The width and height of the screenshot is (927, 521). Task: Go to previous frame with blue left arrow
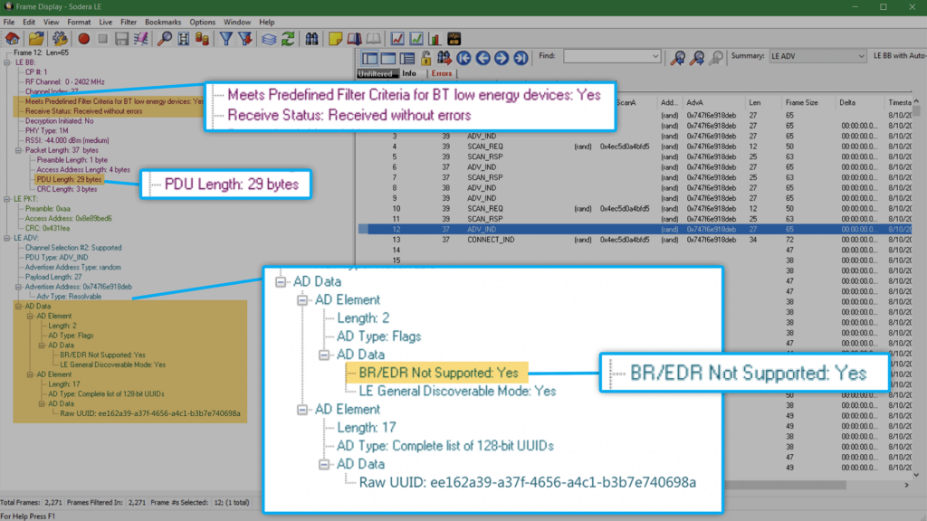click(x=483, y=57)
